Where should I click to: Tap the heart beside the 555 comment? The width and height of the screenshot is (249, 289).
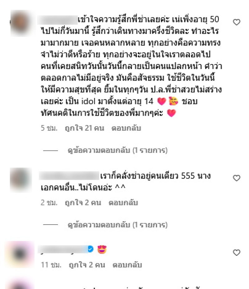click(237, 178)
